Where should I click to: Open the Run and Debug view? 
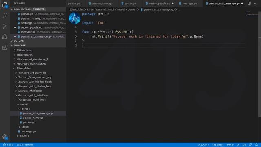tap(5, 37)
